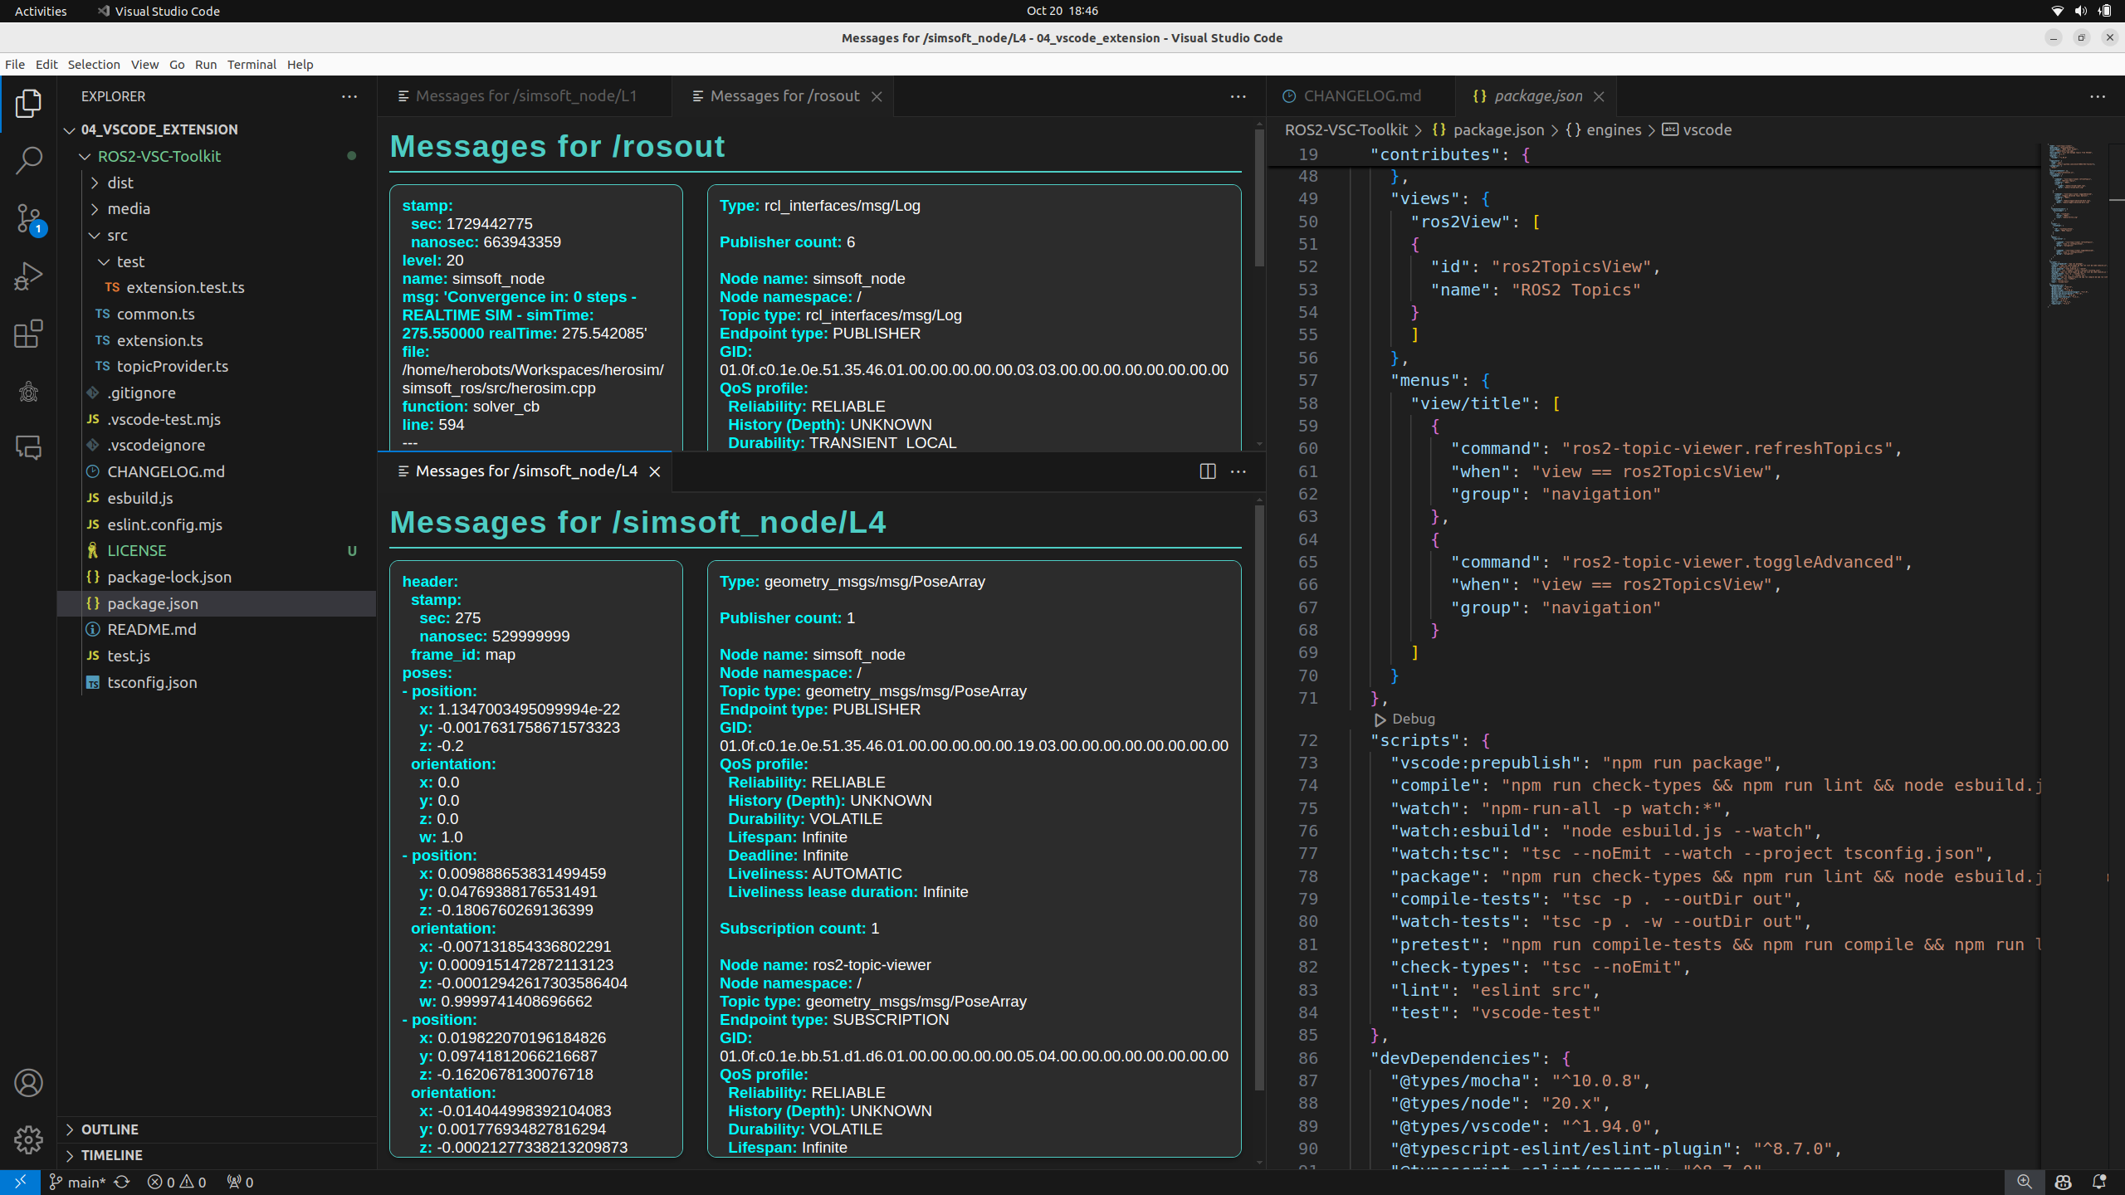Open the File menu
2125x1195 pixels.
click(x=15, y=64)
